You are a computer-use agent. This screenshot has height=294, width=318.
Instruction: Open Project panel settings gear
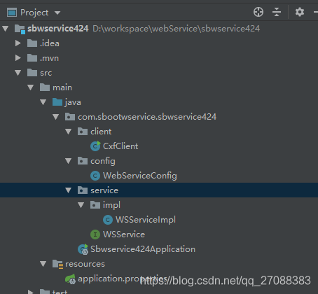point(300,12)
